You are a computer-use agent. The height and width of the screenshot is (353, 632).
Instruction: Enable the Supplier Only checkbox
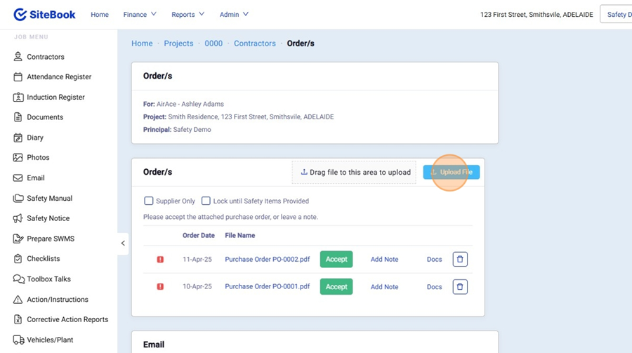(x=148, y=201)
